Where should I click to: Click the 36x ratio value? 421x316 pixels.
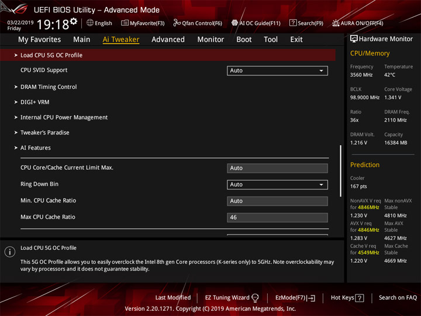point(354,120)
